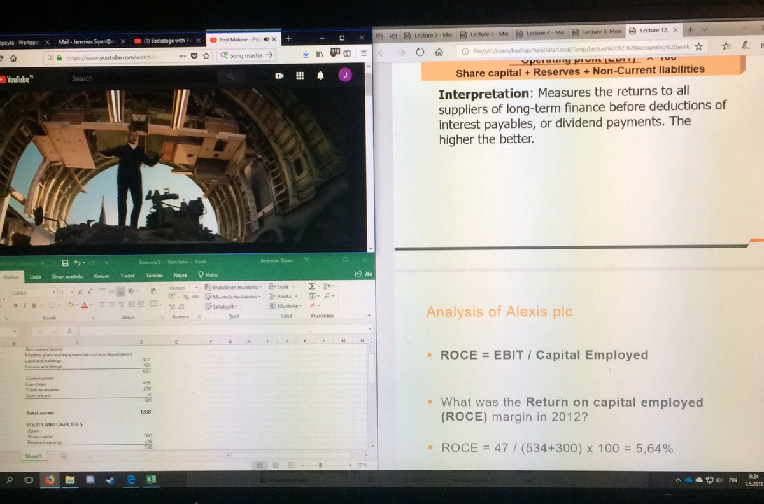
Task: Open a new Firefox tab with plus
Action: [x=288, y=39]
